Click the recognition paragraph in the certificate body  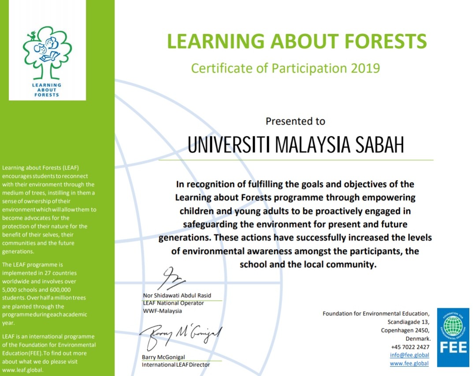[295, 224]
